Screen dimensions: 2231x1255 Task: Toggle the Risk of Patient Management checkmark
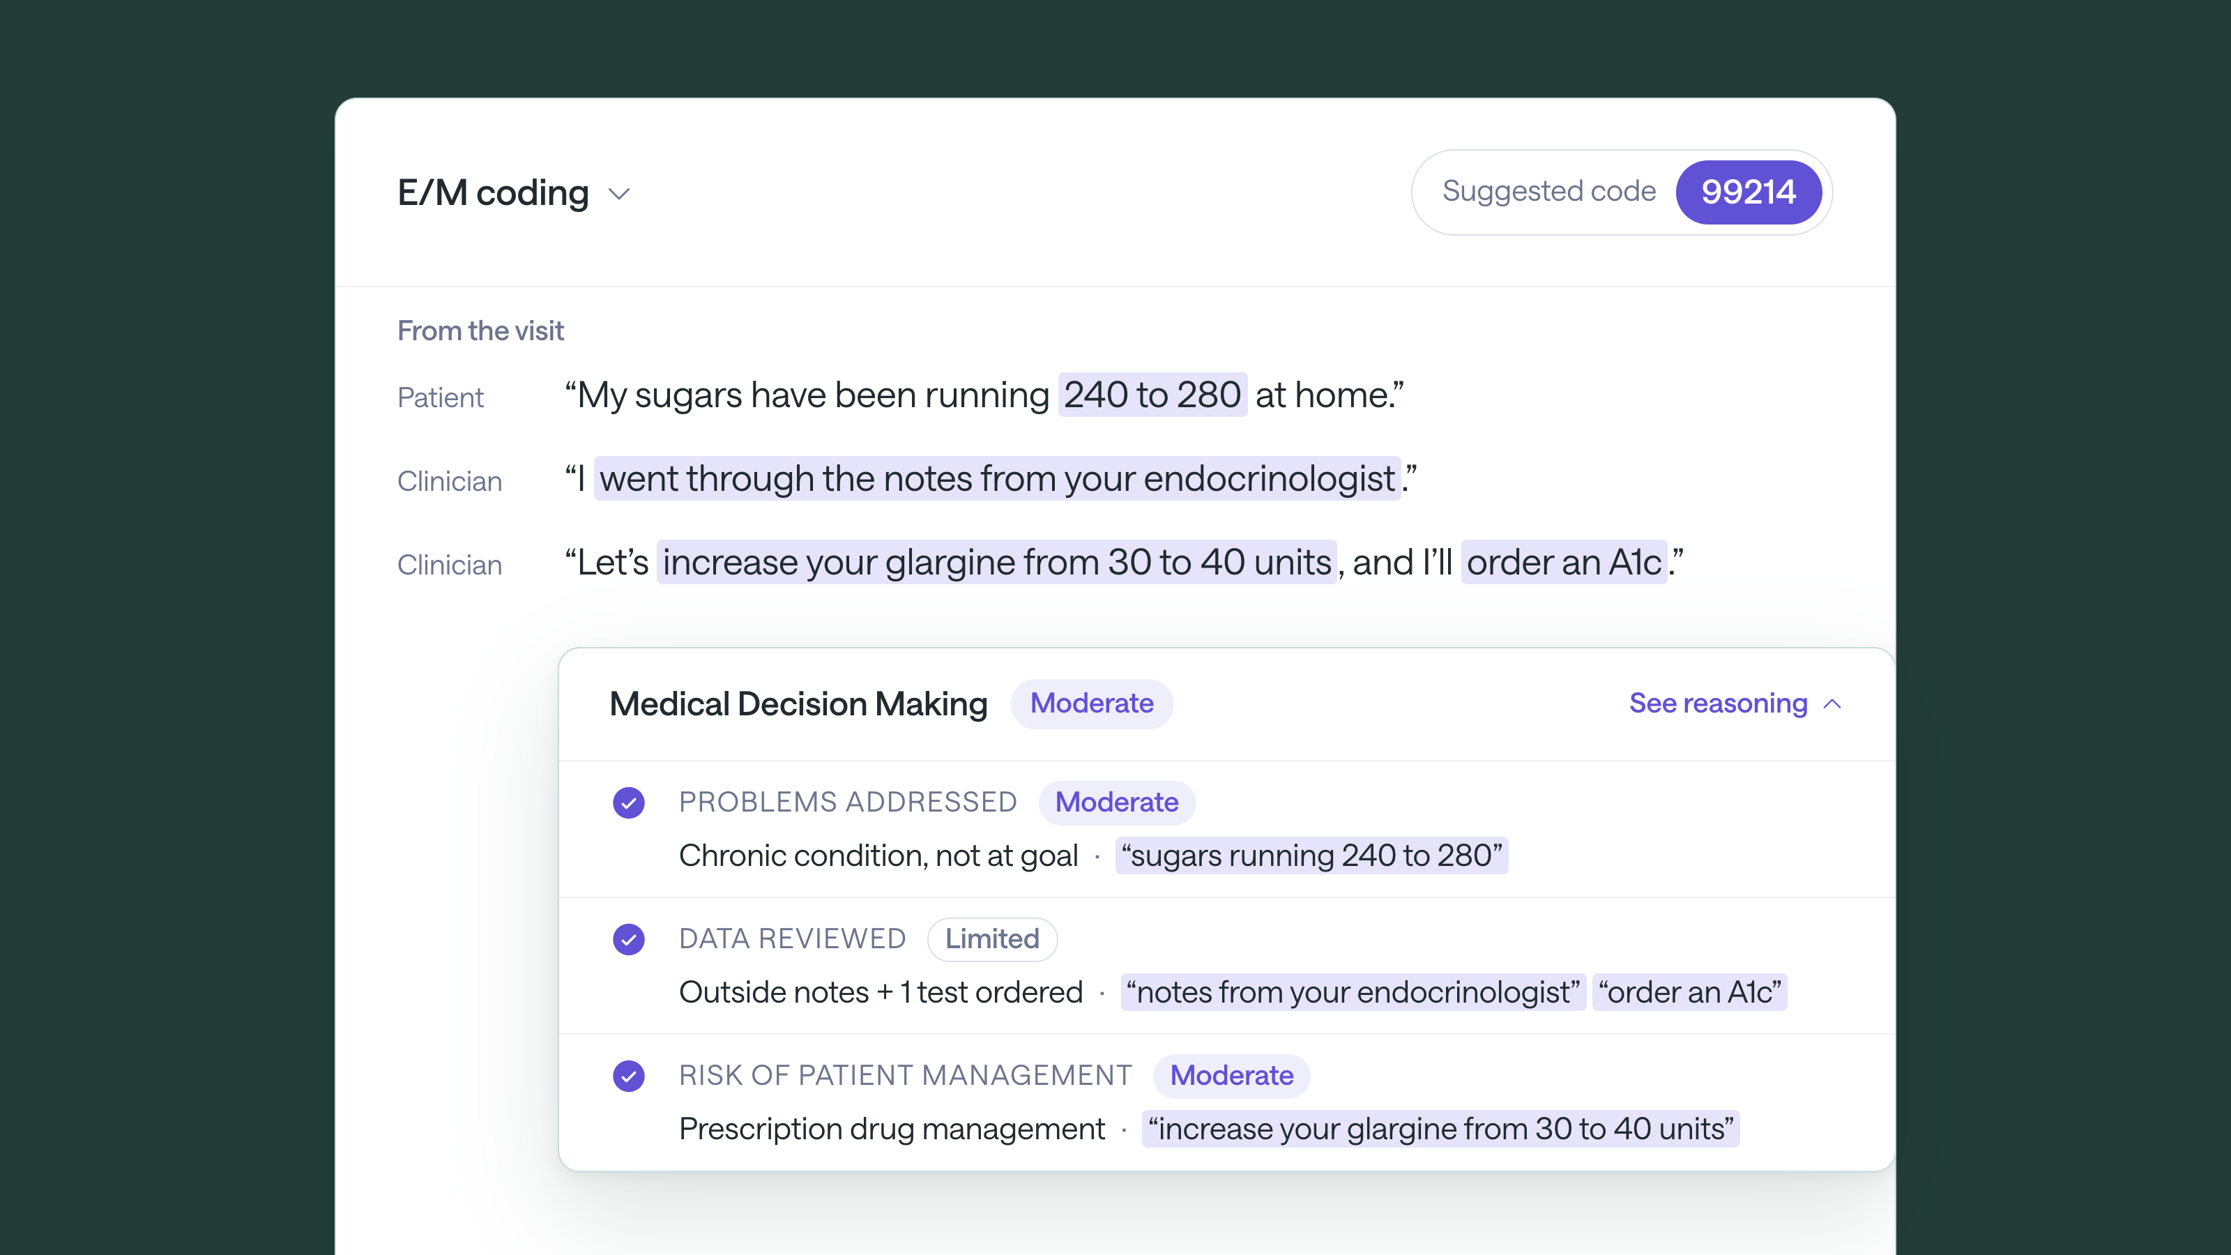tap(629, 1077)
